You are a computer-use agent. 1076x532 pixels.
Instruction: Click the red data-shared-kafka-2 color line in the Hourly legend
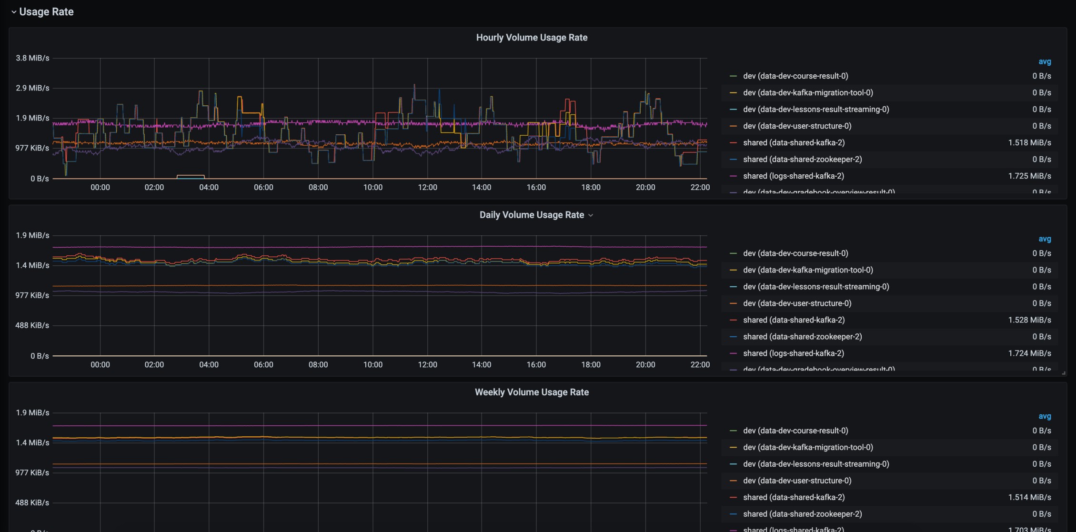pyautogui.click(x=733, y=143)
